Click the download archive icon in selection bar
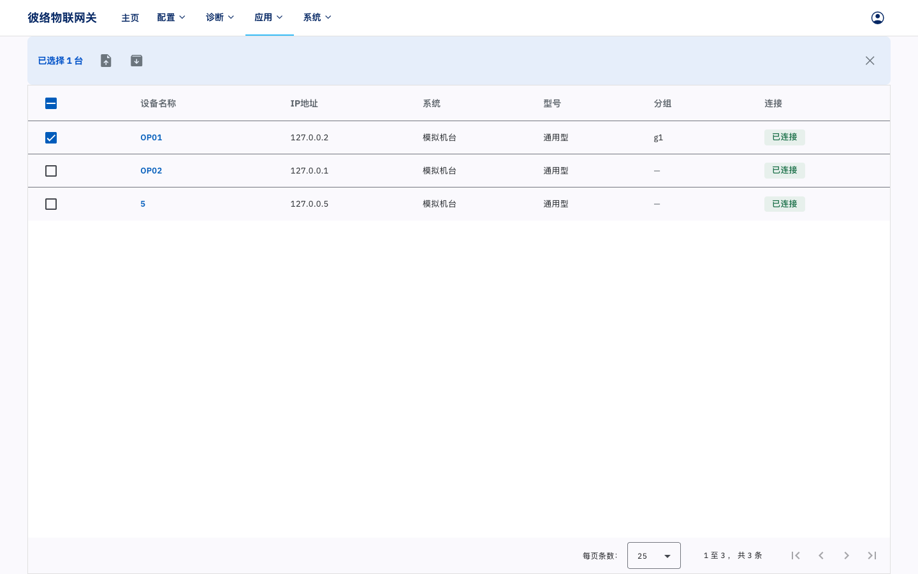 pyautogui.click(x=136, y=61)
